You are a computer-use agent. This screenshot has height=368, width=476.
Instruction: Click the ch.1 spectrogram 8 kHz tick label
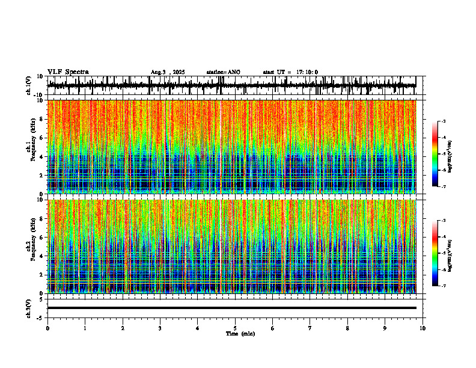(x=41, y=119)
